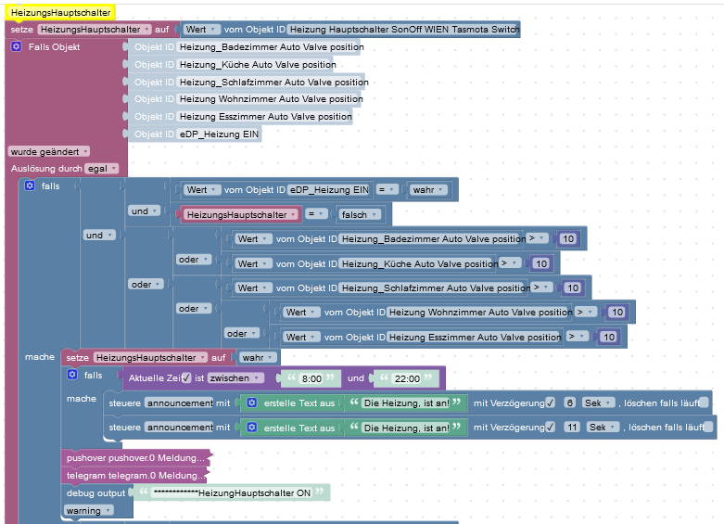This screenshot has width=724, height=524.
Task: Select the HeizungsHauptschalter comment label at top
Action: coord(60,12)
